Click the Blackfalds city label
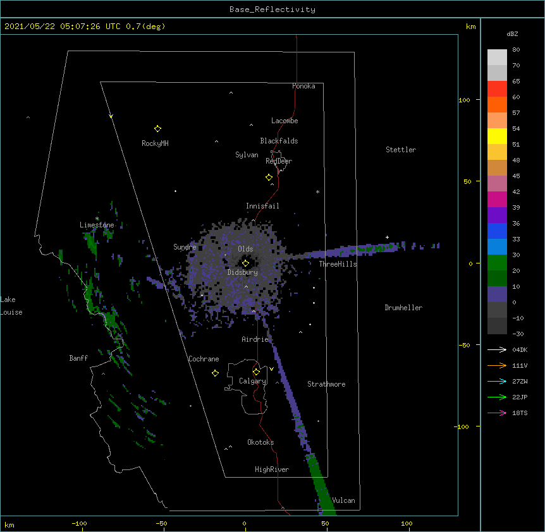Screen dimensions: 545x532 [x=279, y=141]
